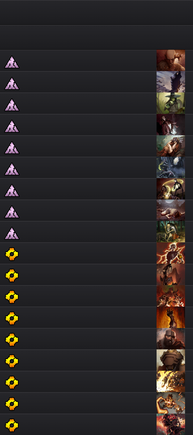This screenshot has width=193, height=435.
Task: Select the yellow gear icon beside the burning soldiers artwork
Action: [12, 382]
